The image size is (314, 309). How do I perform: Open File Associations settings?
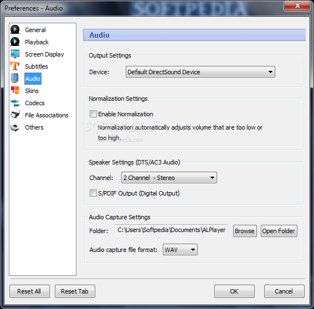[47, 115]
